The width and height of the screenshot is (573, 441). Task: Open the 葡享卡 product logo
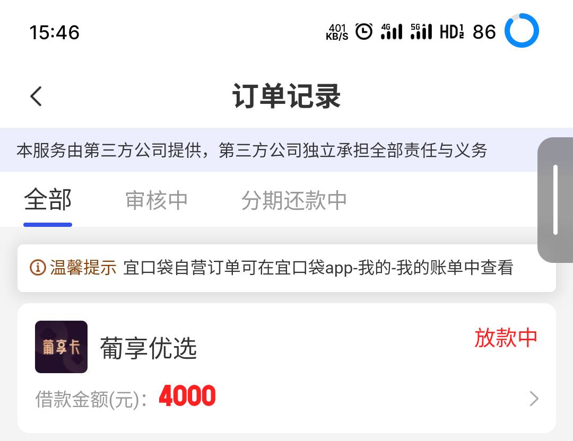point(61,347)
